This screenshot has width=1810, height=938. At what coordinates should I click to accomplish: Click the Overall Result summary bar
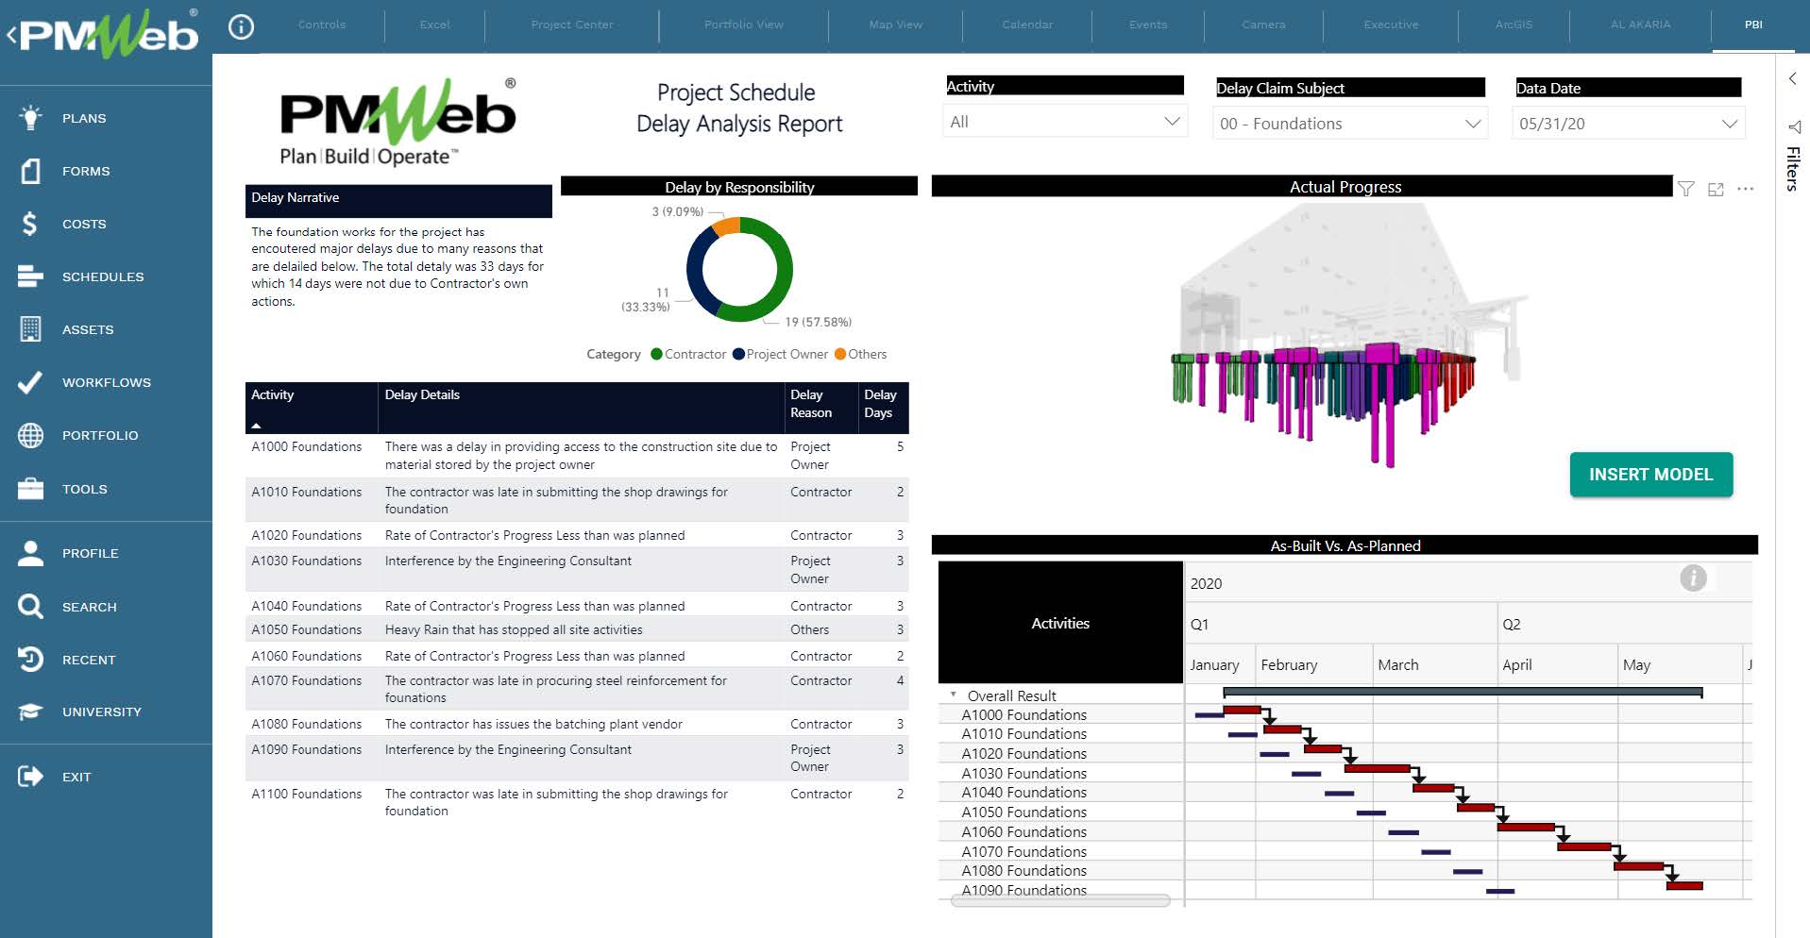click(x=1463, y=693)
